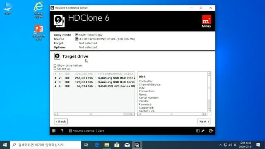
Task: Minimize the HDClone window
Action: 192,8
